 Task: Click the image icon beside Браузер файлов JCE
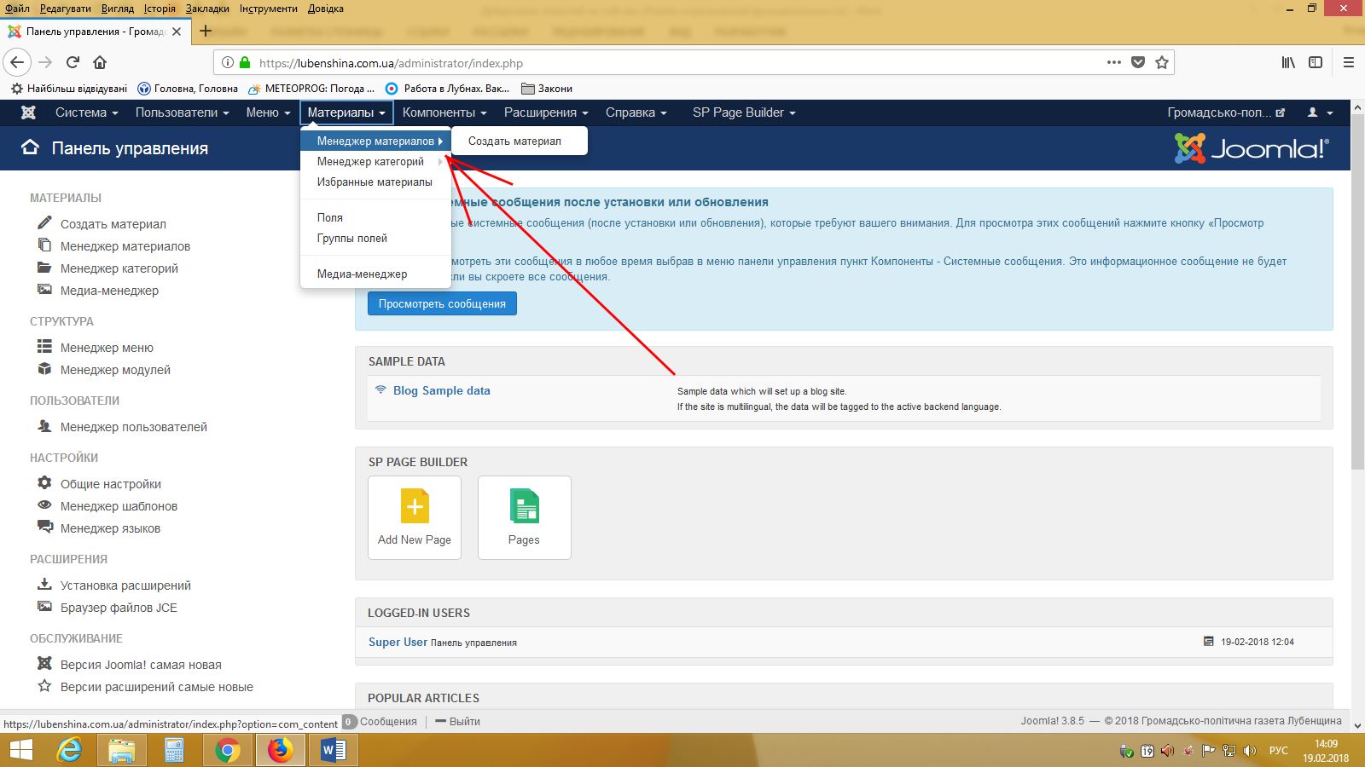[44, 606]
